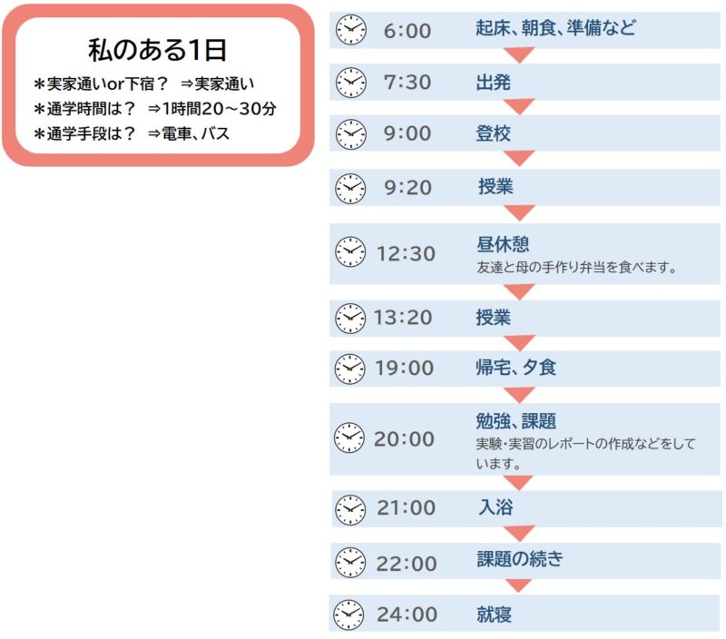Click the clock icon next to 24:00
This screenshot has width=726, height=639.
tap(348, 614)
